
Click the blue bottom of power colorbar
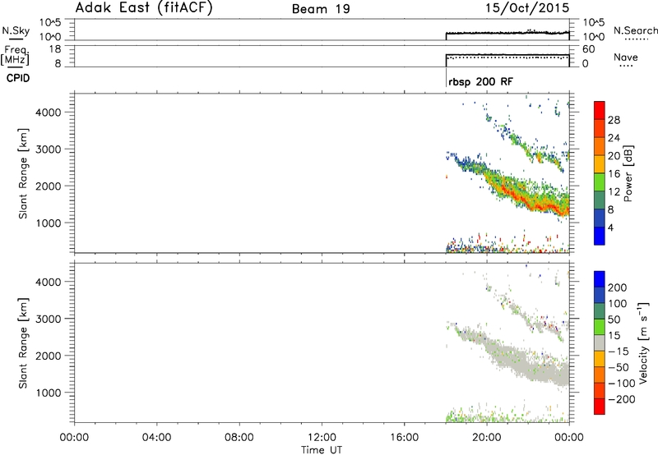coord(600,236)
